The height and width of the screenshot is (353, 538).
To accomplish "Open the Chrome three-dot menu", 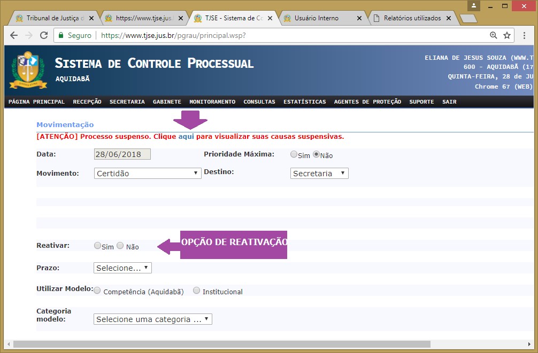I will tap(525, 35).
